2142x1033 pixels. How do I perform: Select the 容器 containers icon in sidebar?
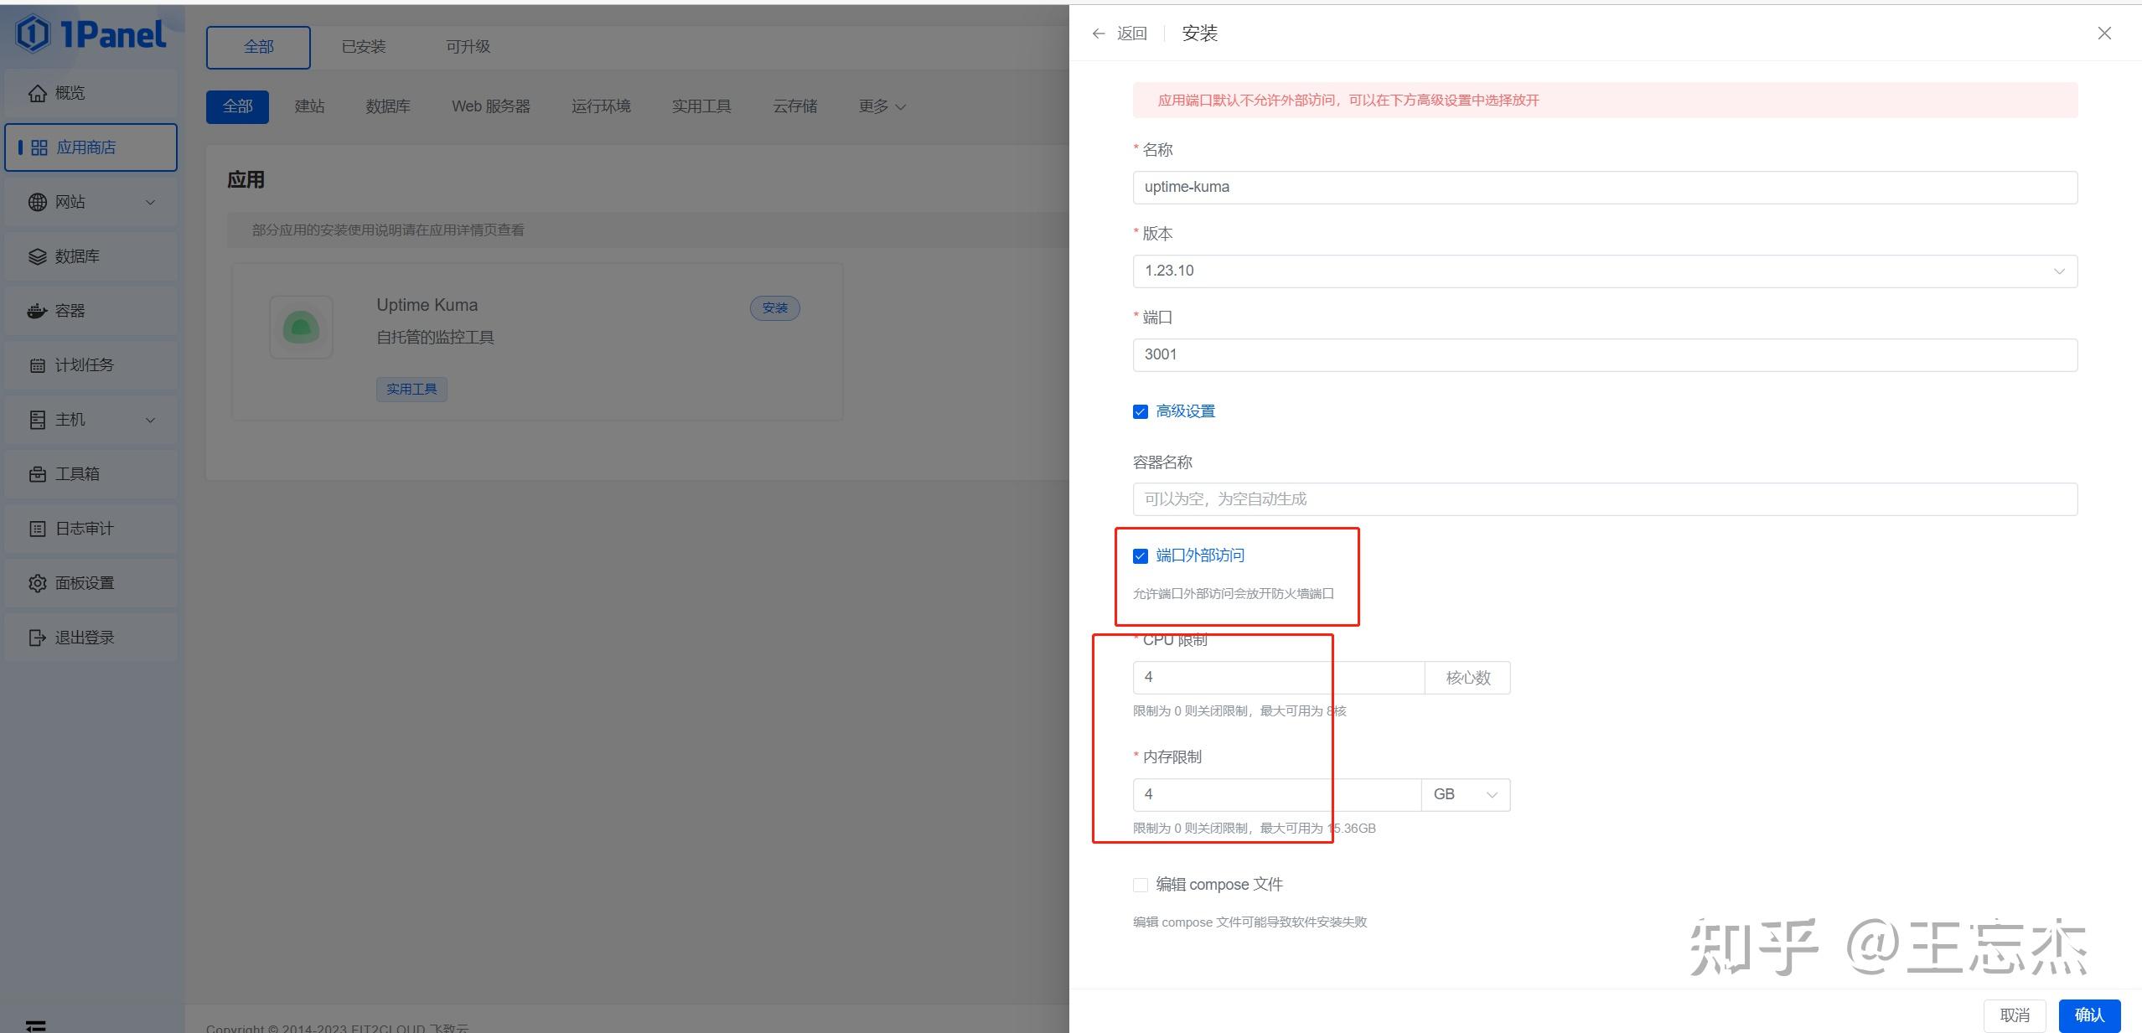click(x=38, y=310)
